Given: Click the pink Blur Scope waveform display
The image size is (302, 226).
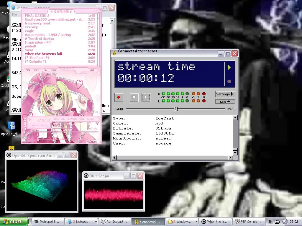Looking at the screenshot, I should pos(114,195).
